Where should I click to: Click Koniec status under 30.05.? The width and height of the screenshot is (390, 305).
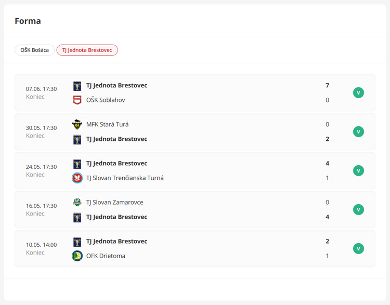[x=35, y=136]
